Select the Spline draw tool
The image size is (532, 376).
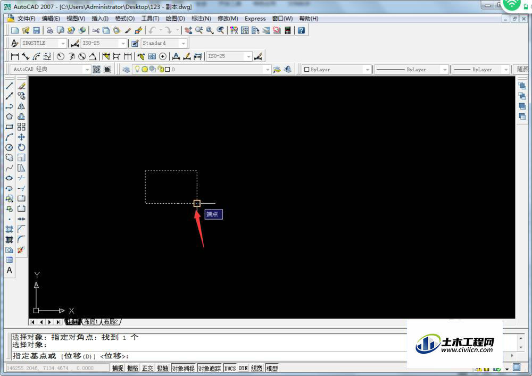[x=9, y=168]
